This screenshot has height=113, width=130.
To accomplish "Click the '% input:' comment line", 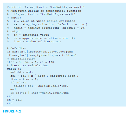I will coord(14,18).
